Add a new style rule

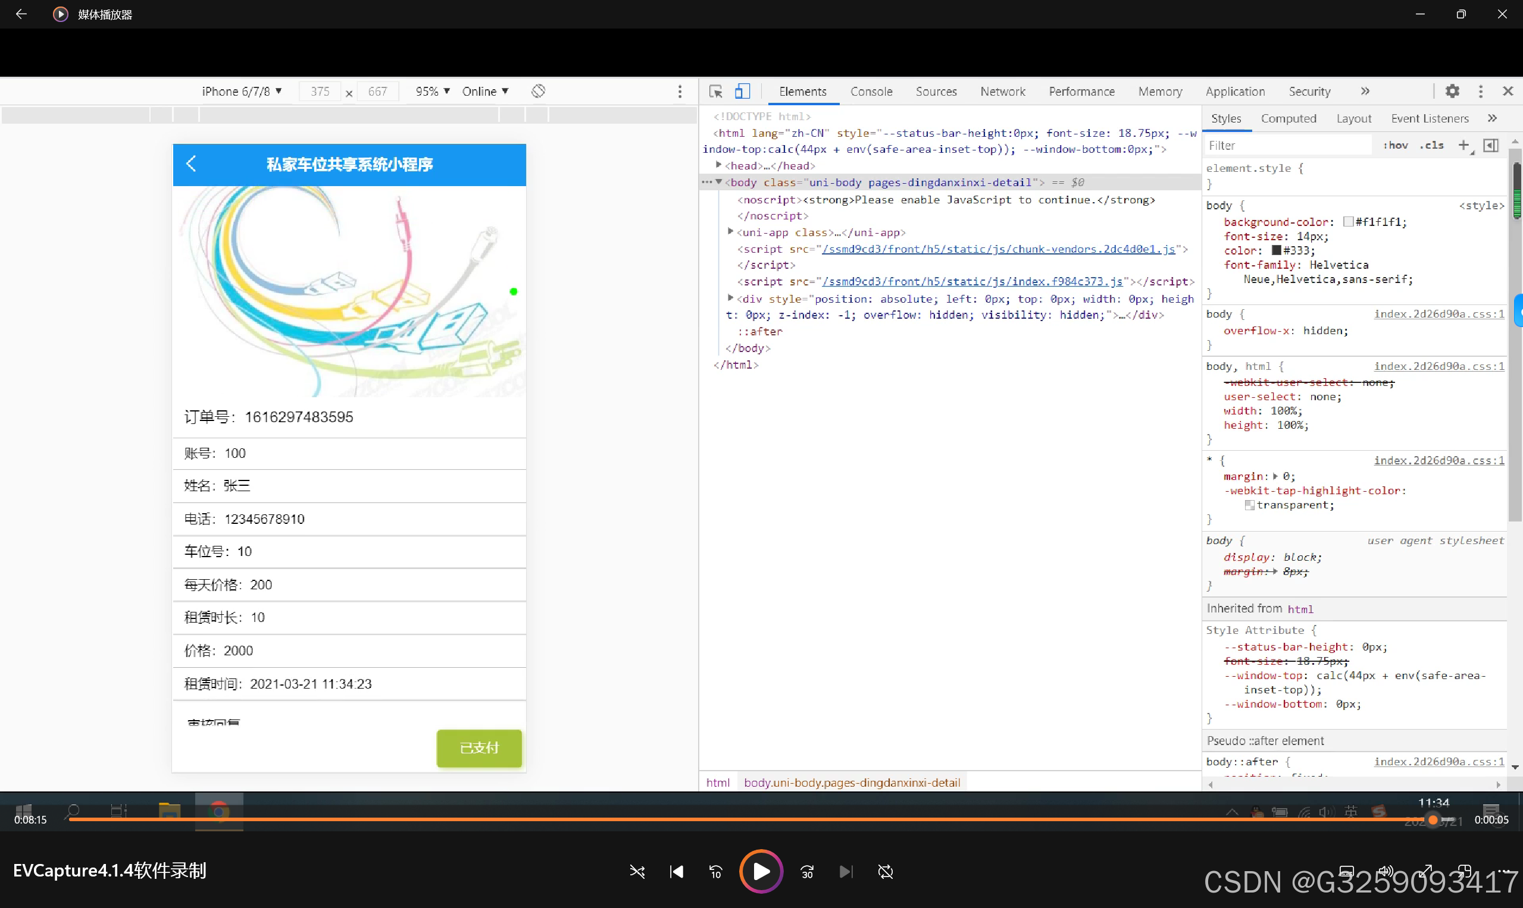(x=1463, y=146)
